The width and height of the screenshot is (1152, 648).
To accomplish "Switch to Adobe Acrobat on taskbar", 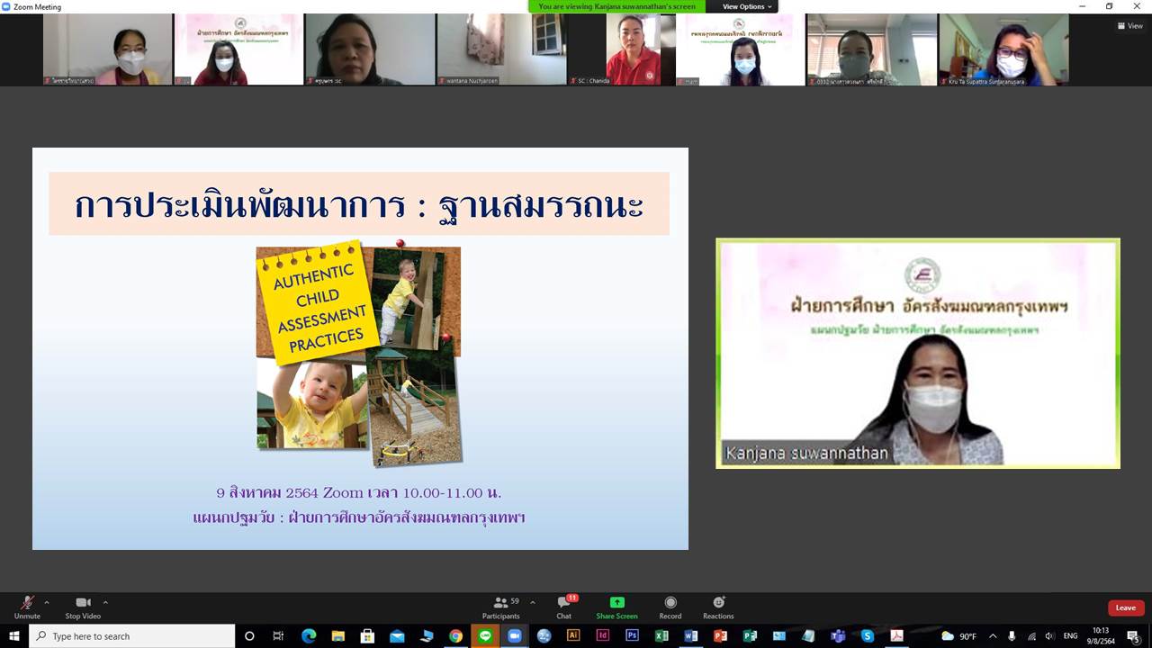I will [x=896, y=636].
